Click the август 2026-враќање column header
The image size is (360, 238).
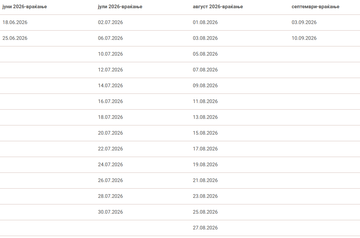(218, 7)
